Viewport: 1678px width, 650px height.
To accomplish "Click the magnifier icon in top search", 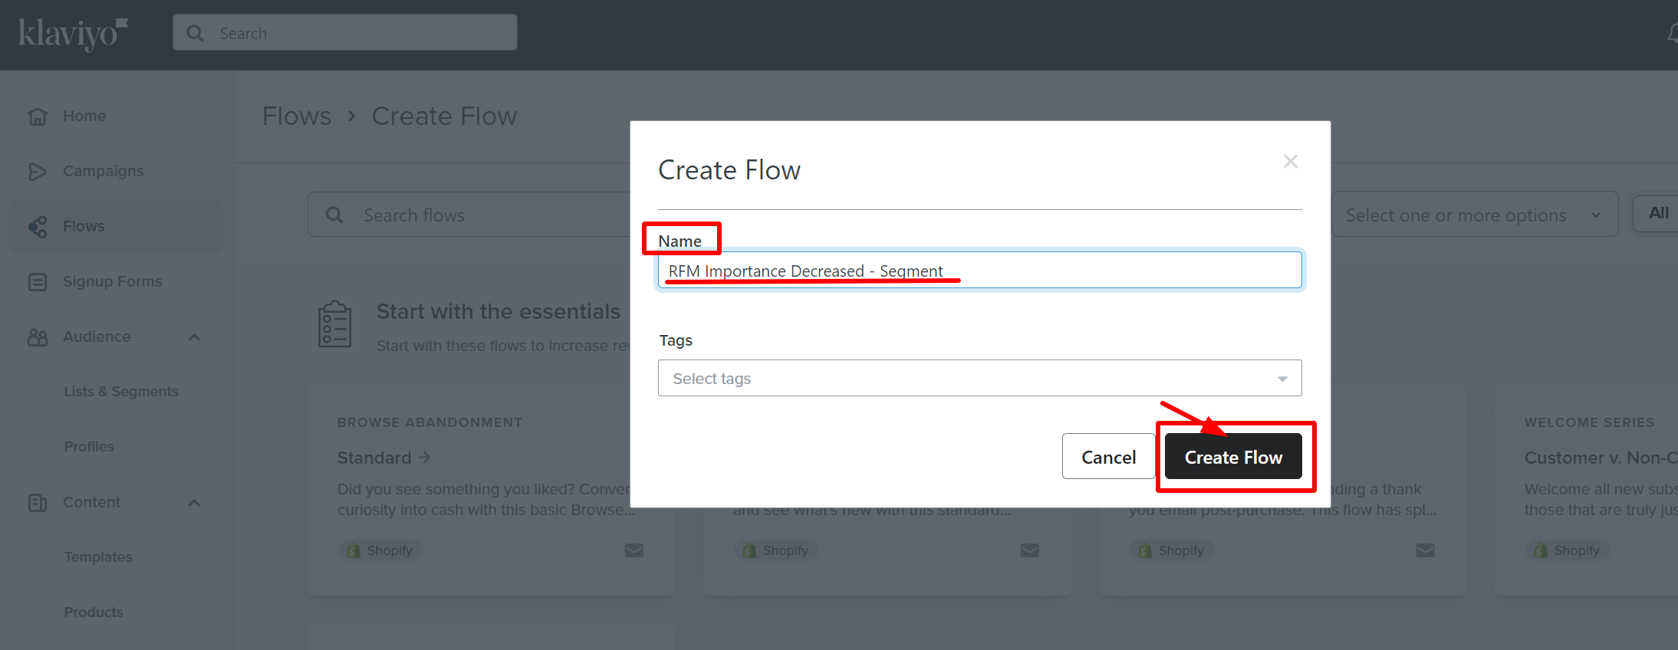I will point(196,33).
